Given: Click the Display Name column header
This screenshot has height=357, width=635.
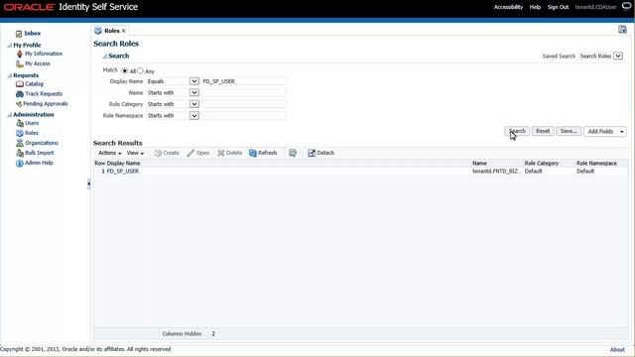Looking at the screenshot, I should click(x=123, y=164).
